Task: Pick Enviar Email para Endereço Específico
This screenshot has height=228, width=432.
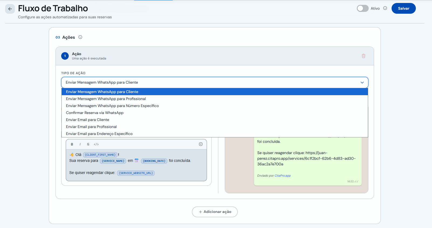Action: 215,134
